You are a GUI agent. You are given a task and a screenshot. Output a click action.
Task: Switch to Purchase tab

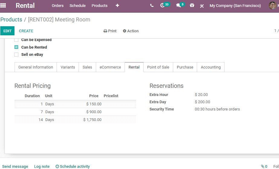185,67
